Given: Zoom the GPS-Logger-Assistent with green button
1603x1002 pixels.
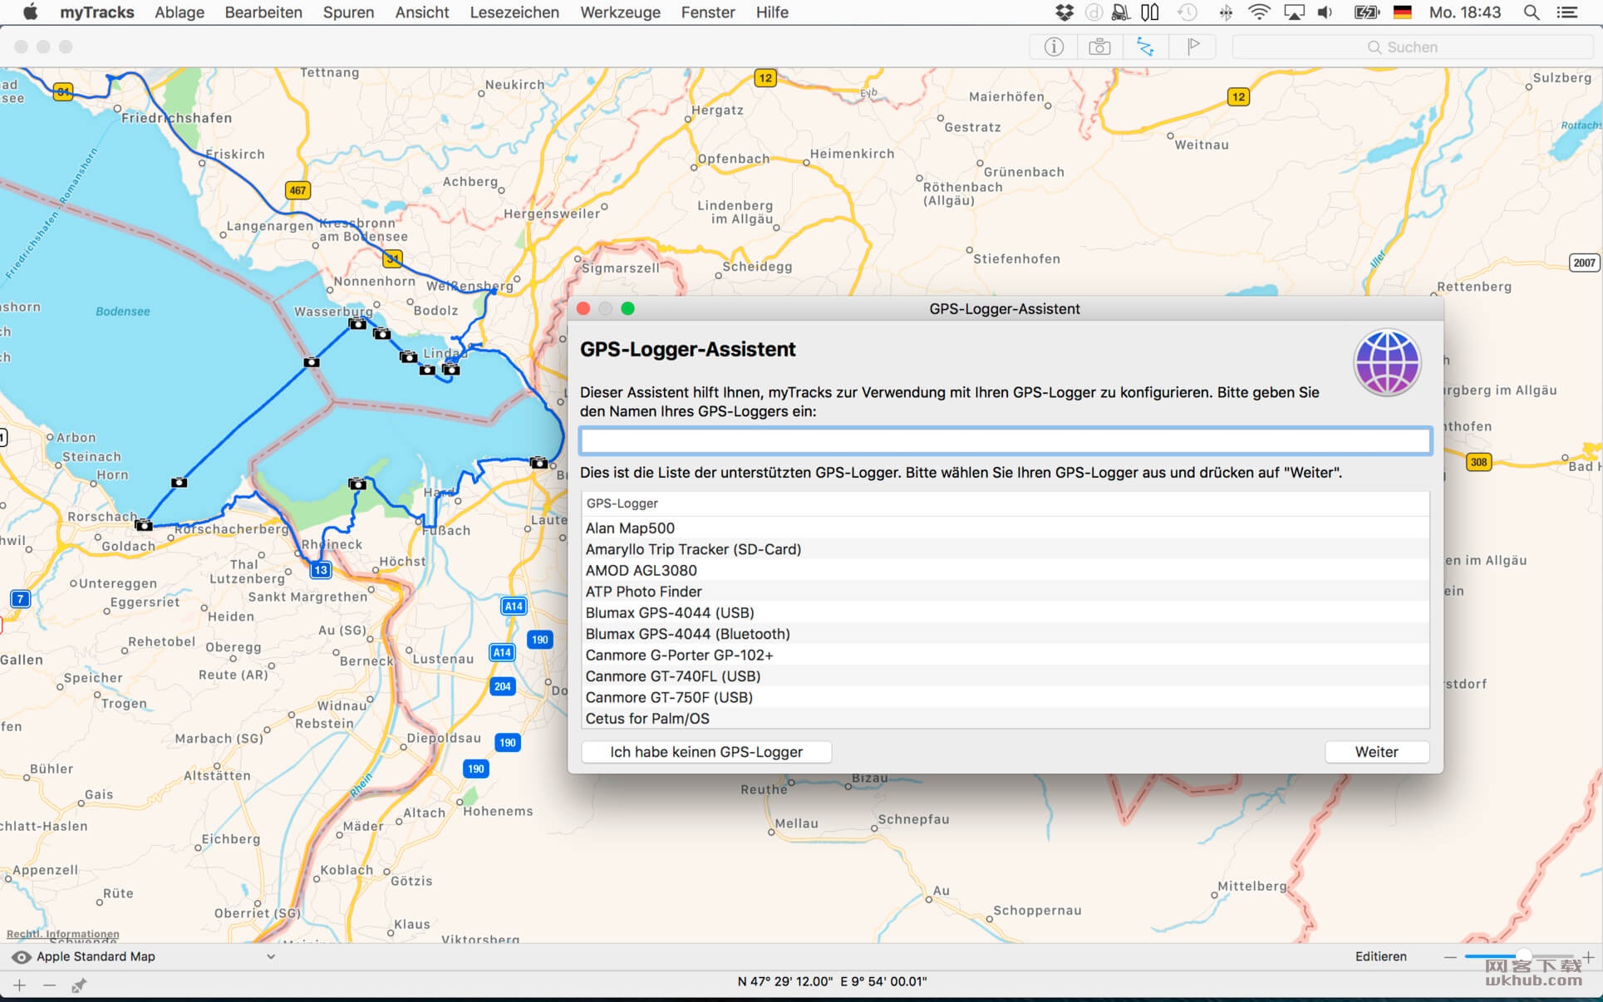Looking at the screenshot, I should click(x=628, y=309).
